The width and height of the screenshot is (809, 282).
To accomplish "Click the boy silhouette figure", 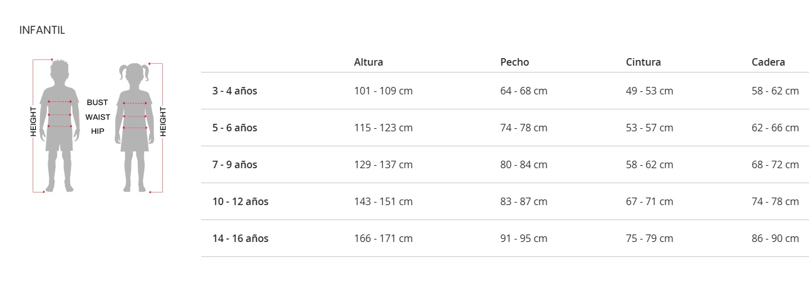I will (60, 125).
